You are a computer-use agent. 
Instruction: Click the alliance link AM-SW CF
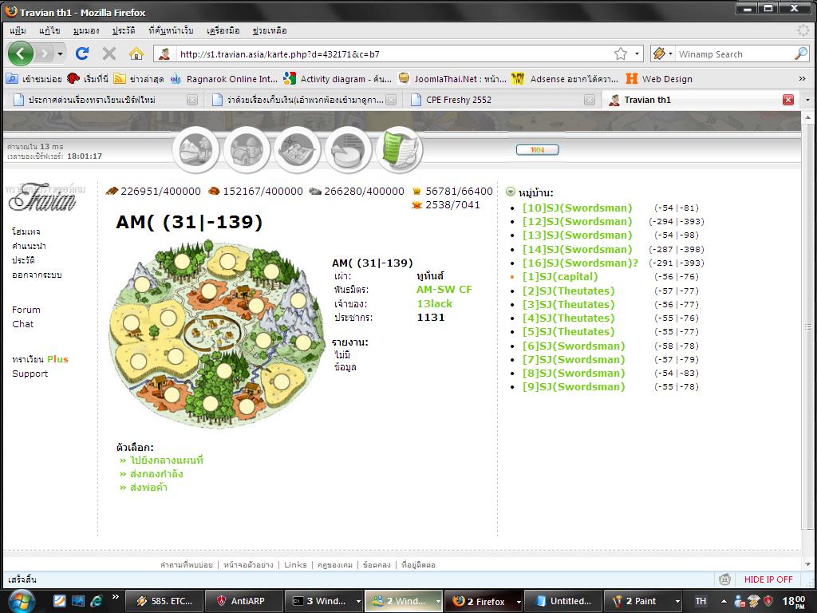coord(444,289)
